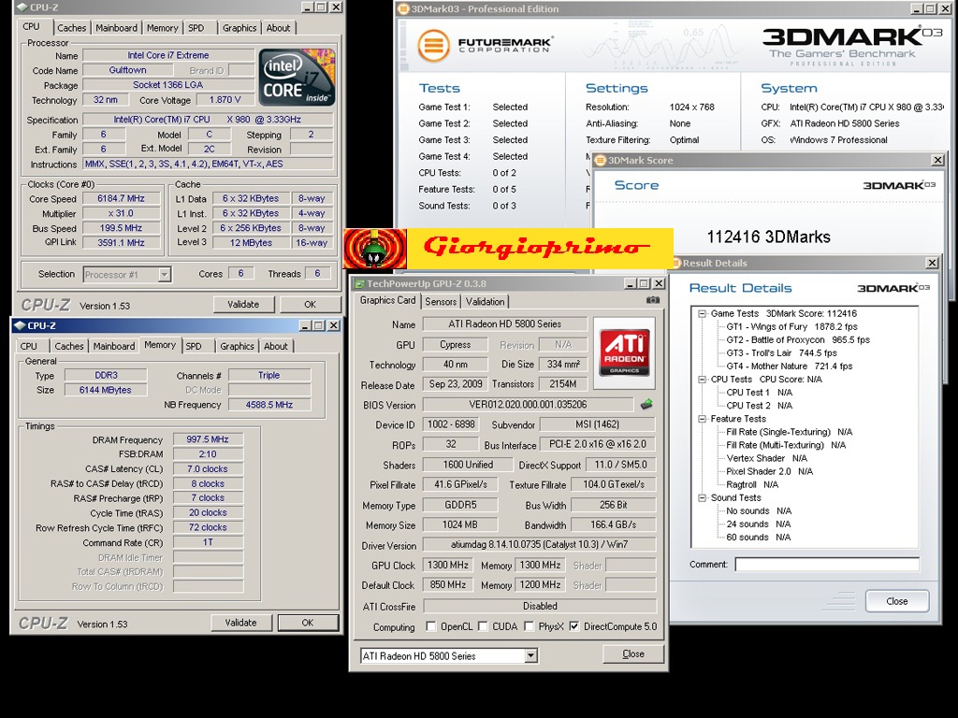Open Caches tab in CPU-Z memory window

point(69,346)
